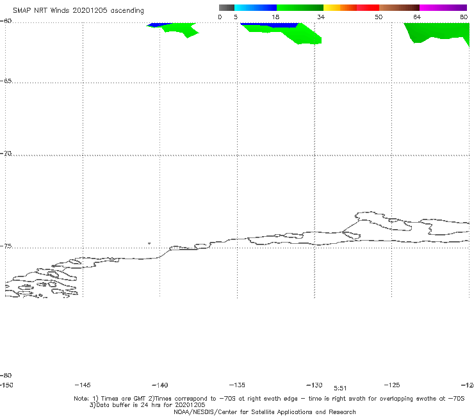Click the small island dot near -141 longitude
The image size is (474, 416).
pos(149,243)
